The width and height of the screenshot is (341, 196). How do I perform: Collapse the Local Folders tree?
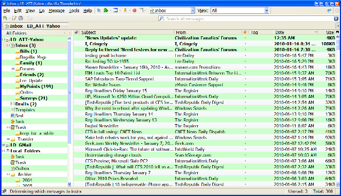pyautogui.click(x=3, y=151)
